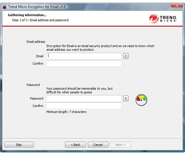Image resolution: width=185 pixels, height=153 pixels.
Task: Click the 'Minimum length: 7 characters' text
Action: click(x=66, y=112)
